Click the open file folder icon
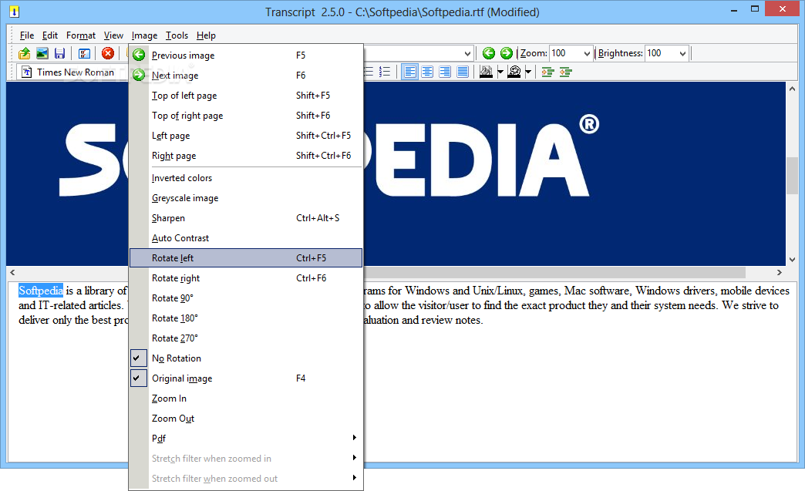 click(24, 53)
